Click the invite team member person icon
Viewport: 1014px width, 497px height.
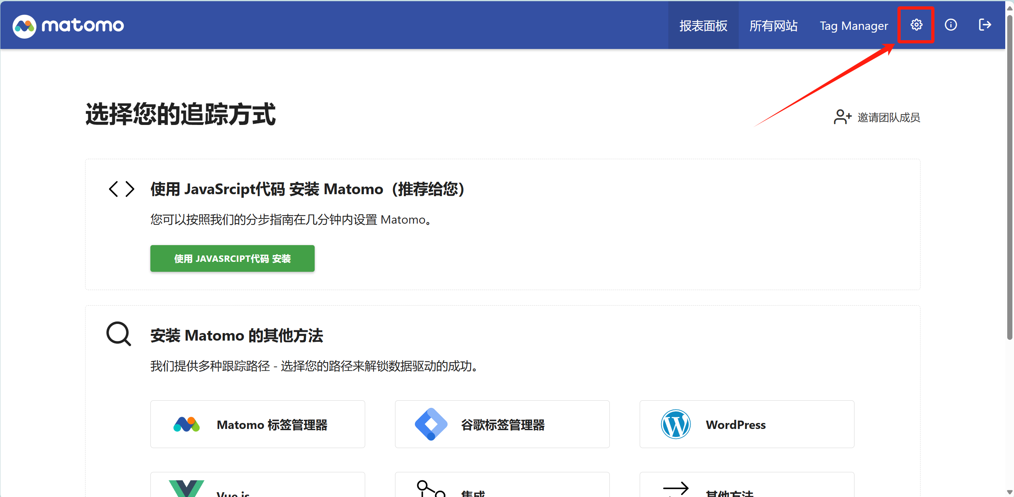tap(842, 117)
